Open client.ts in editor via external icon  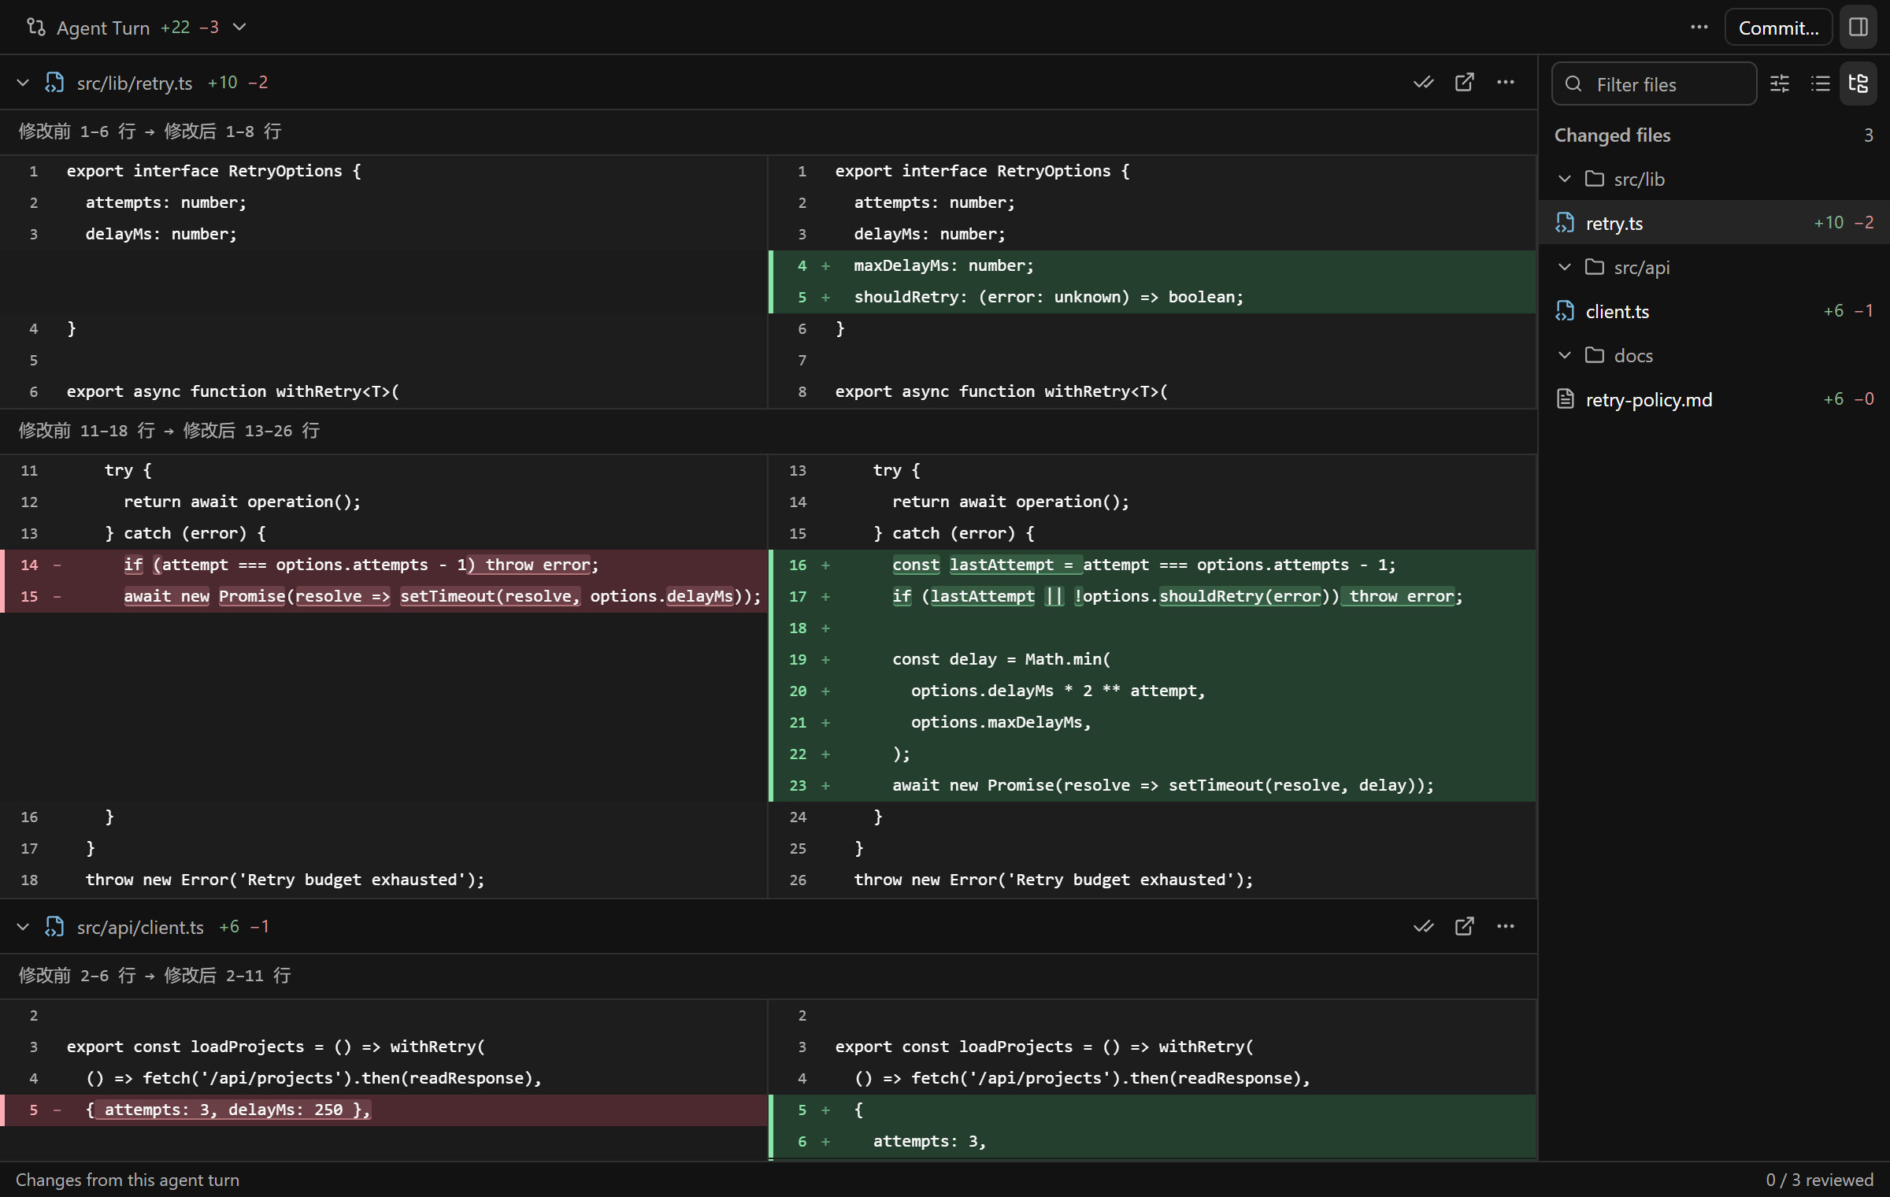(1464, 927)
